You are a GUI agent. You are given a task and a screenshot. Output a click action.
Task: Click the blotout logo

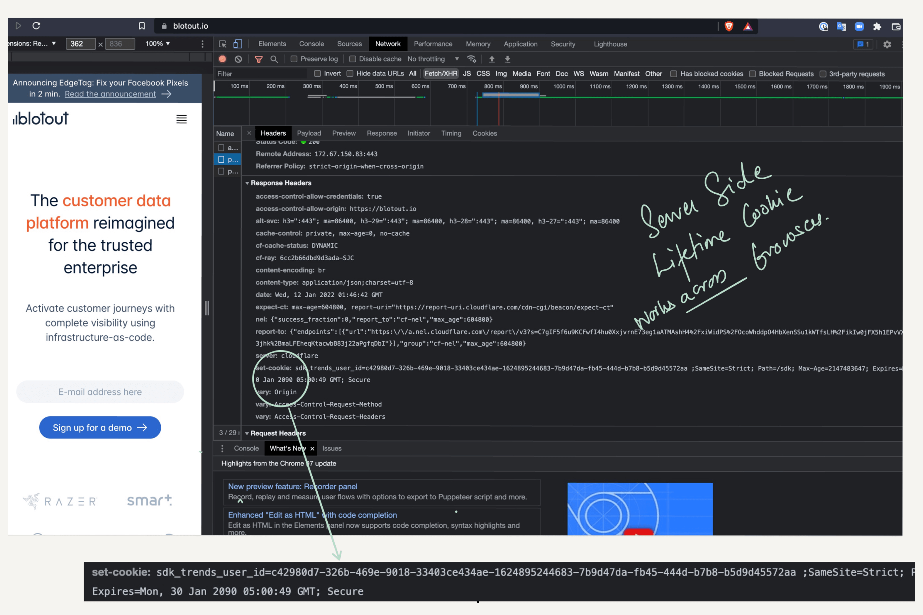[40, 118]
